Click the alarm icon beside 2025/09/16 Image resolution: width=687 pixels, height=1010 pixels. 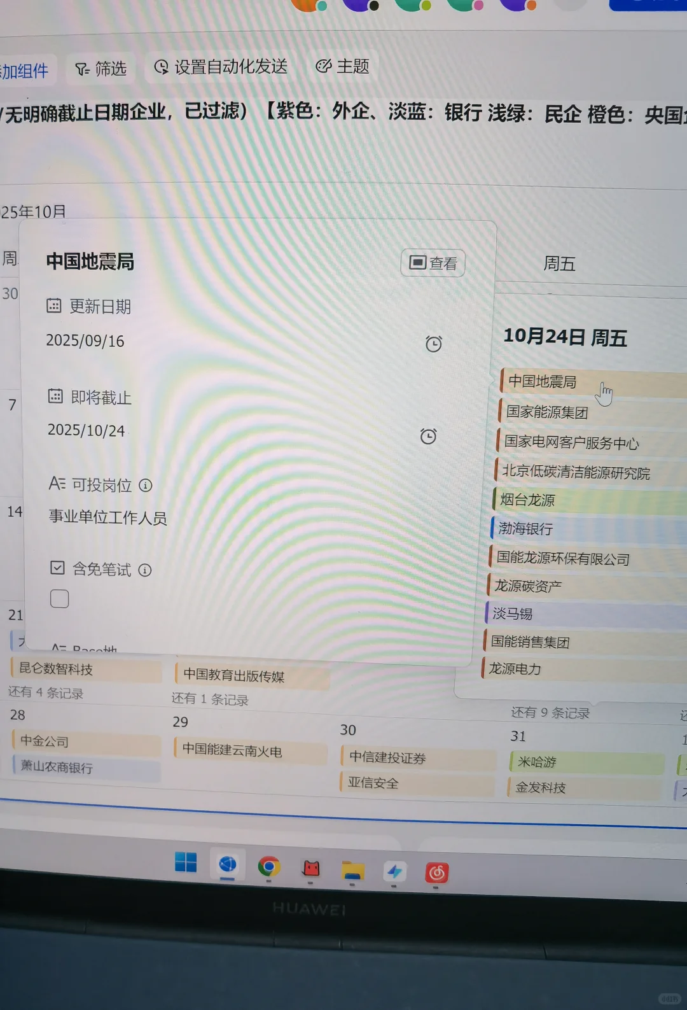[434, 344]
